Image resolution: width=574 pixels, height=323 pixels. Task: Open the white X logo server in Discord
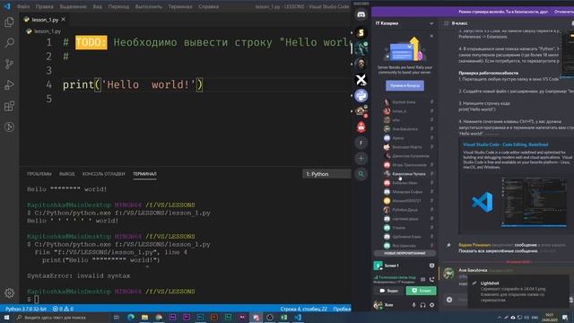[361, 80]
